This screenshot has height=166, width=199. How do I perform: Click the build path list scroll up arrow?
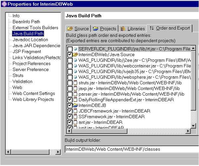click(193, 48)
